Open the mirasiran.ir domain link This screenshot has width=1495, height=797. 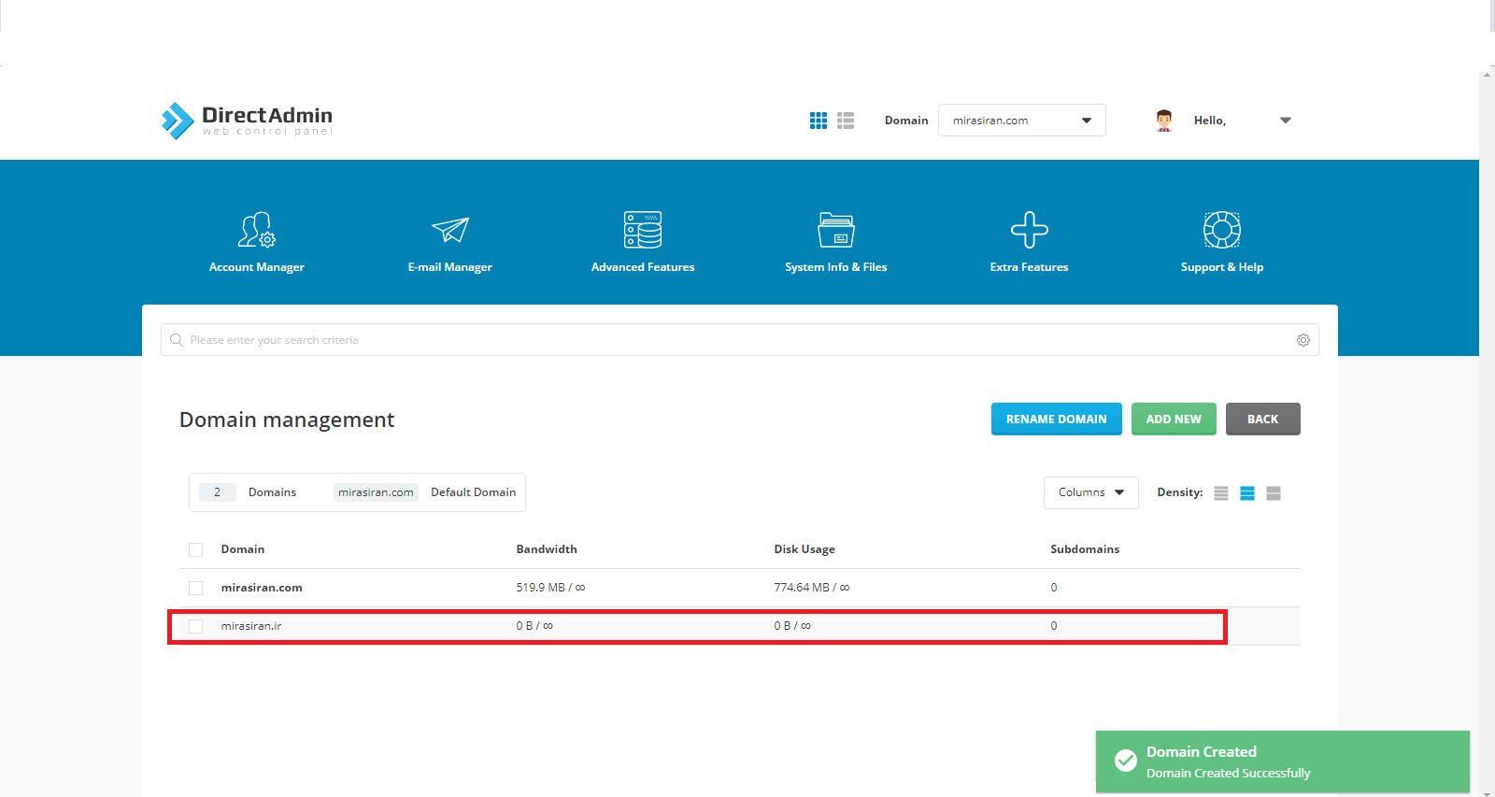click(x=251, y=626)
